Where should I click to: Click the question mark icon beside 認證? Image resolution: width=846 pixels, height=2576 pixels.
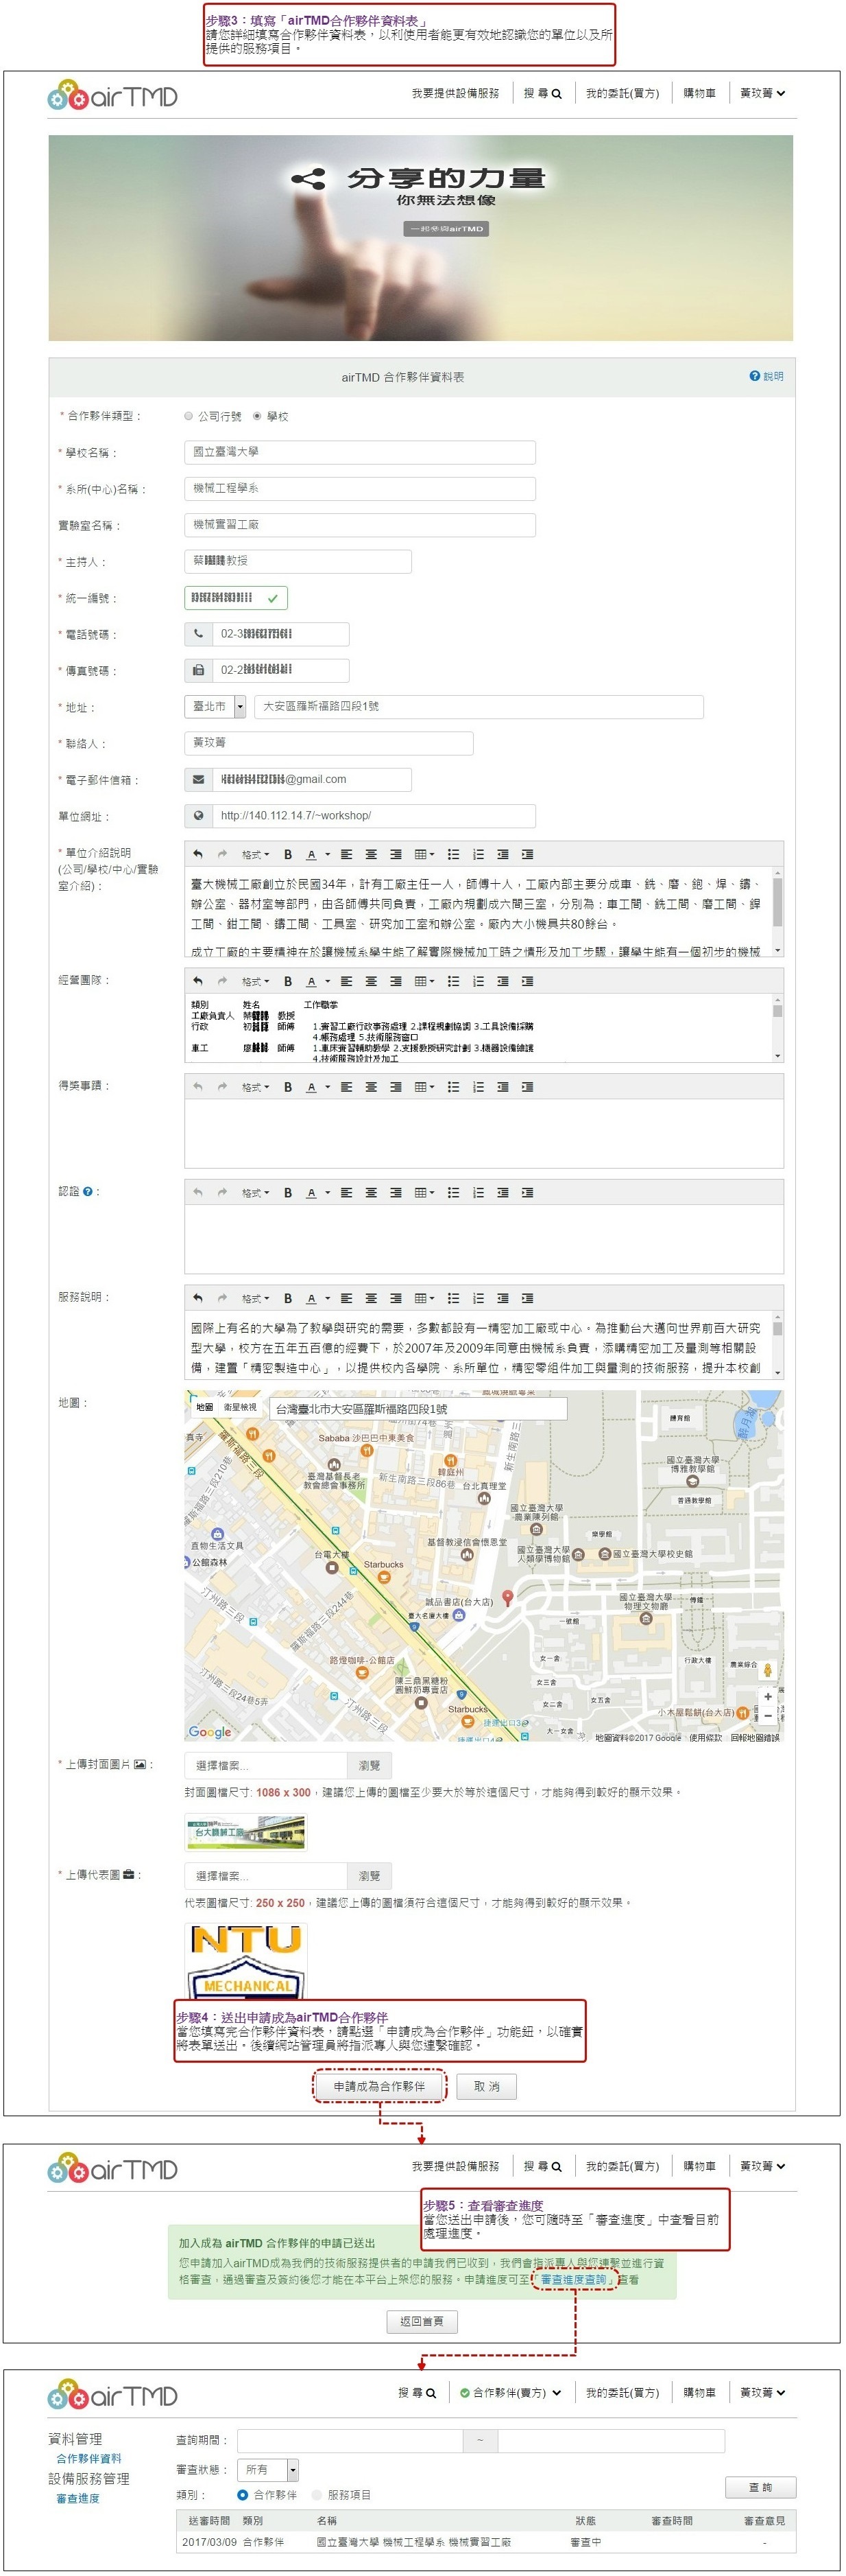click(89, 1192)
